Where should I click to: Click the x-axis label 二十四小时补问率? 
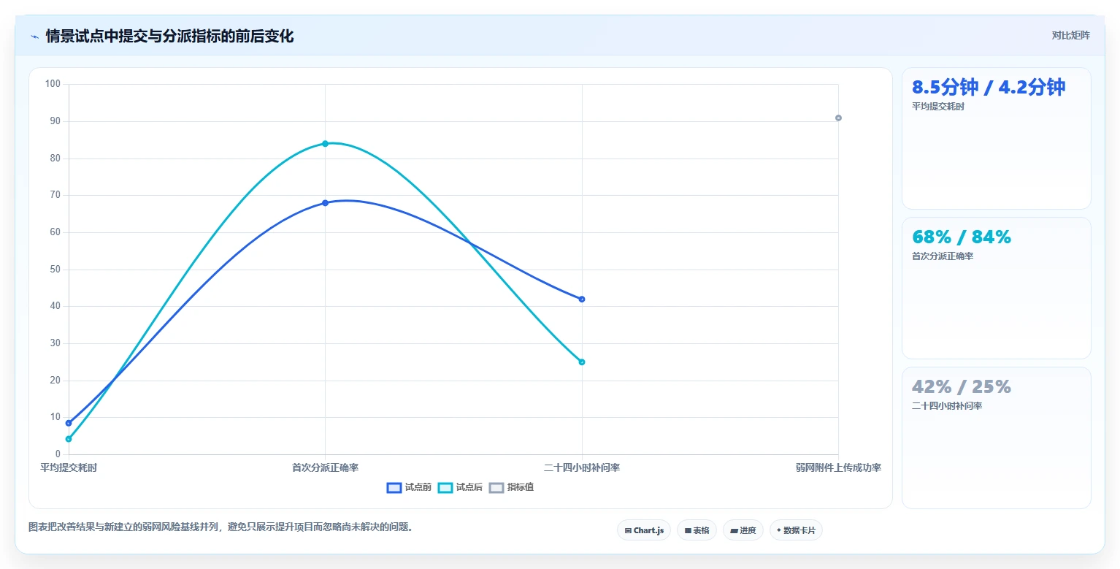(x=582, y=467)
